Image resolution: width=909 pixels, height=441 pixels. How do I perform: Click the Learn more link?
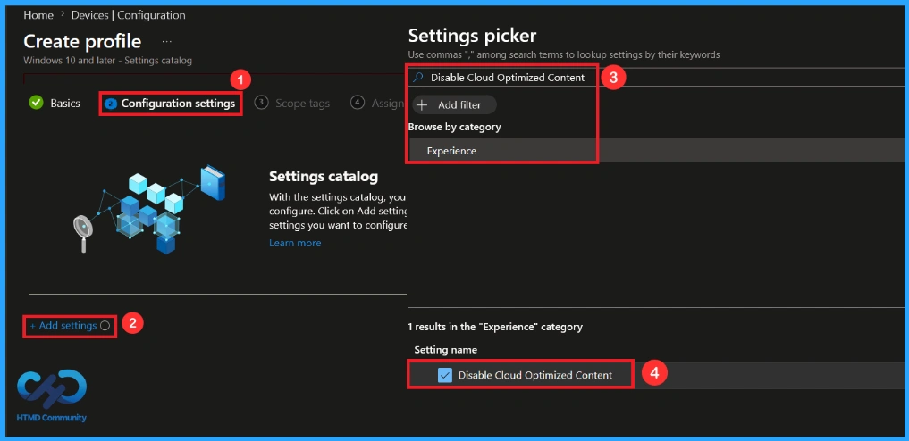point(294,243)
